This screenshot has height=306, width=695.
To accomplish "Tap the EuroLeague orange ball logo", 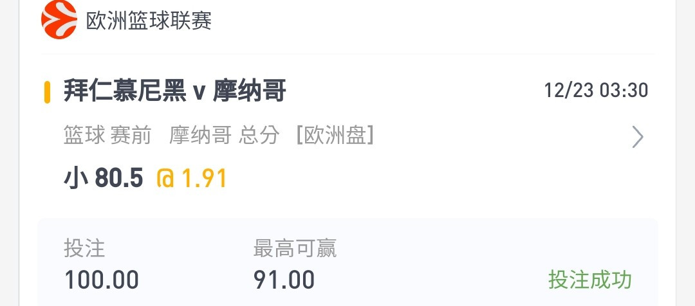I will point(59,19).
